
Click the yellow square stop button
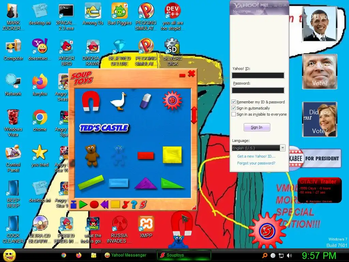(x=115, y=204)
